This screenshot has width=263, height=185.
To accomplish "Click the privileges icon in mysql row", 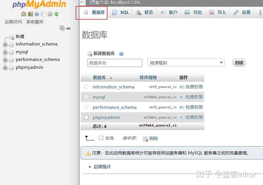I will pos(182,97).
